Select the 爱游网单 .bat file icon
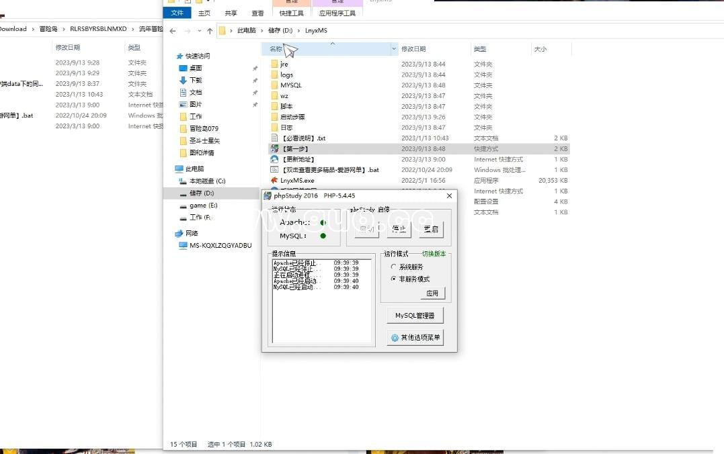Image resolution: width=724 pixels, height=454 pixels. coord(274,170)
